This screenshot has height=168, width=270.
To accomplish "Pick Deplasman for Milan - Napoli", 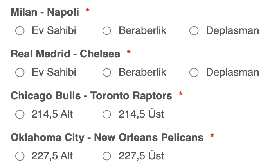I will tap(194, 31).
